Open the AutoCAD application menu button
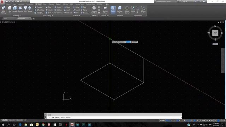Screen dimensions: 226x127 2,2
